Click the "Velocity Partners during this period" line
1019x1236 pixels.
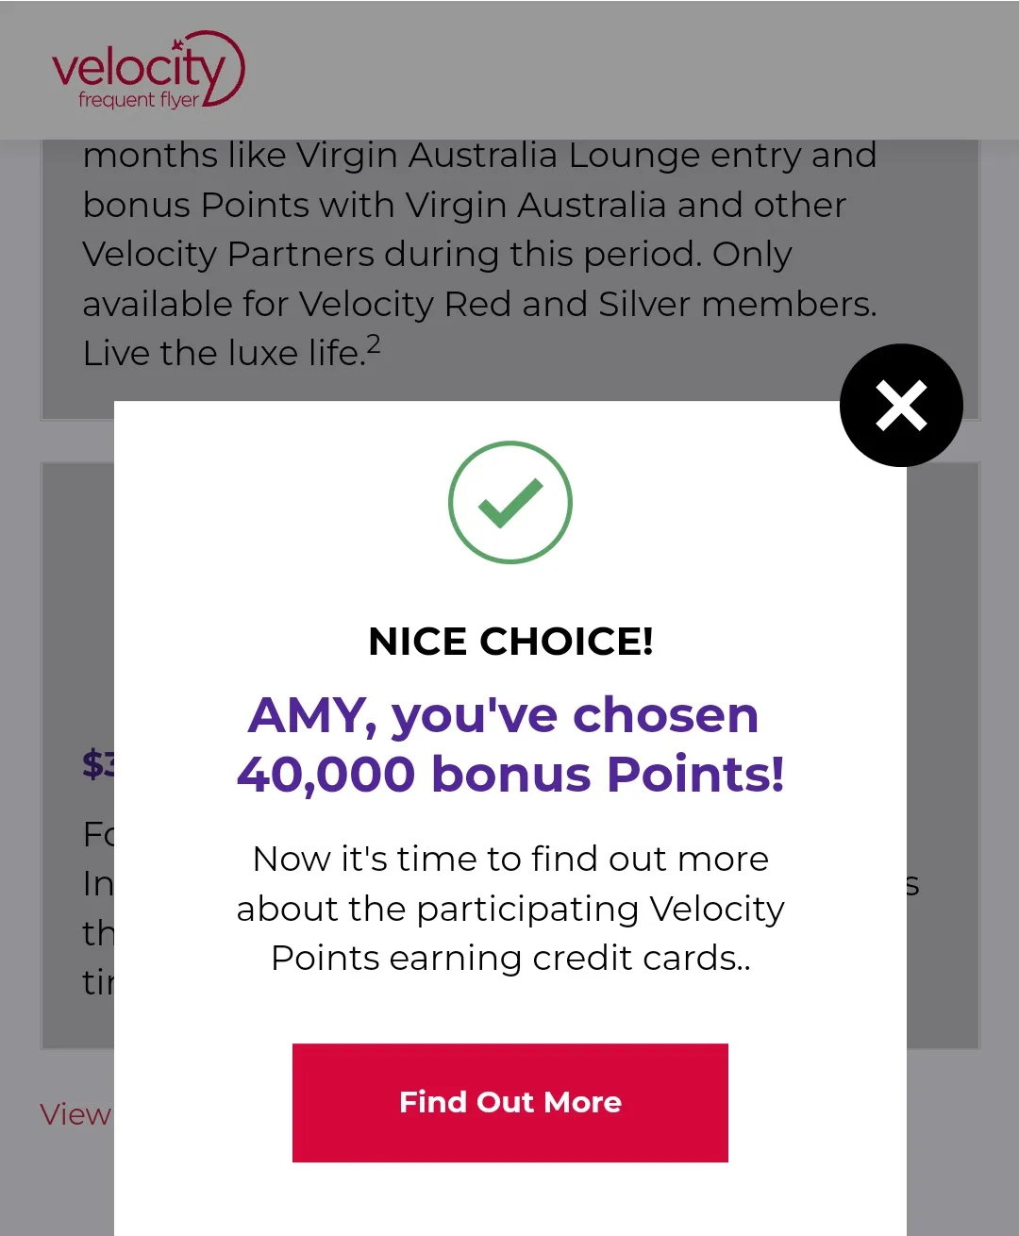(437, 255)
